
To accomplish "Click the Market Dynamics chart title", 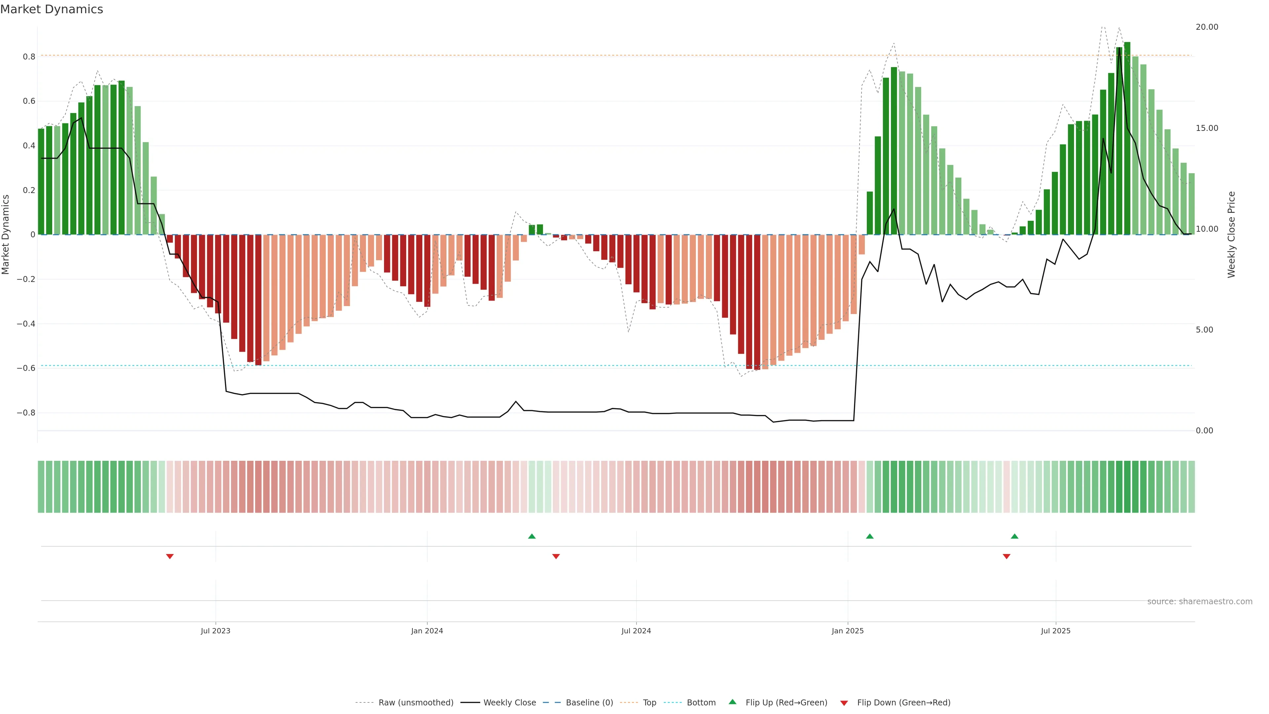I will (x=52, y=9).
